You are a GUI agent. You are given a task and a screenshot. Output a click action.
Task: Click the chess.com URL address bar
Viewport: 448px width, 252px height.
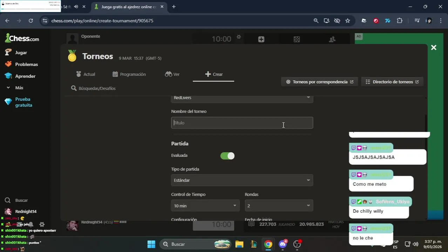[102, 21]
